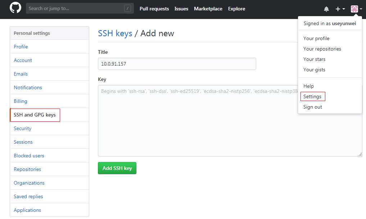Choose Your stars in user menu
Image resolution: width=366 pixels, height=219 pixels.
point(314,59)
